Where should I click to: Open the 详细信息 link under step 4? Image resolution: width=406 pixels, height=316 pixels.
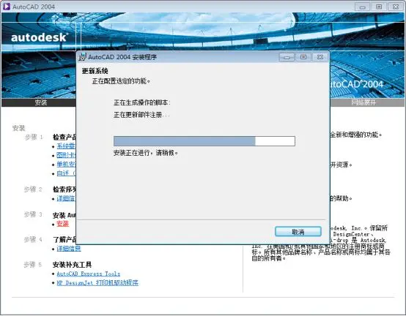point(69,249)
